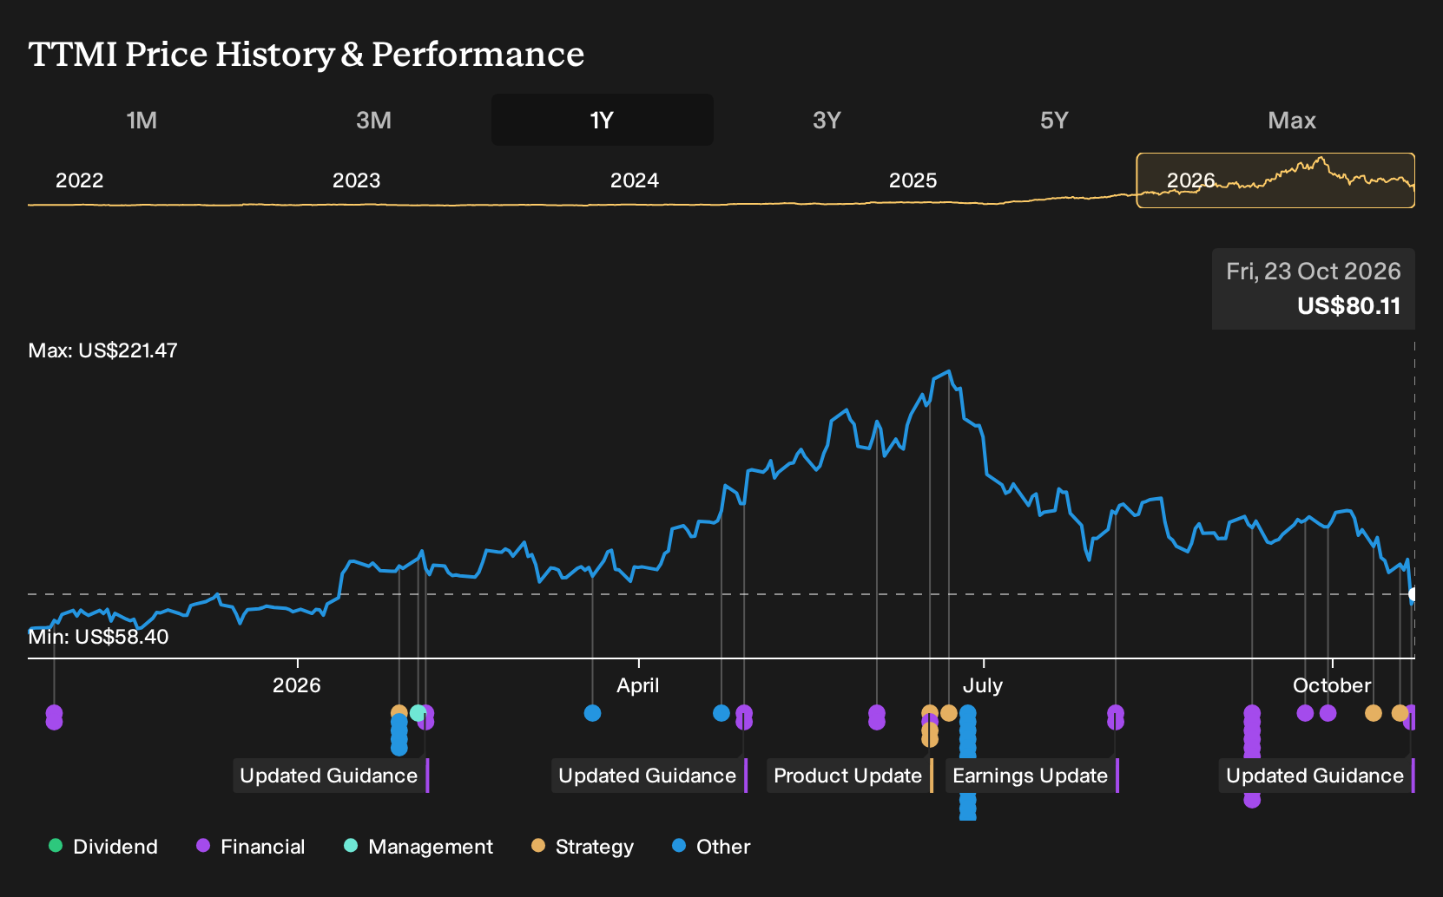Open the Earnings Update event label

tap(1031, 776)
